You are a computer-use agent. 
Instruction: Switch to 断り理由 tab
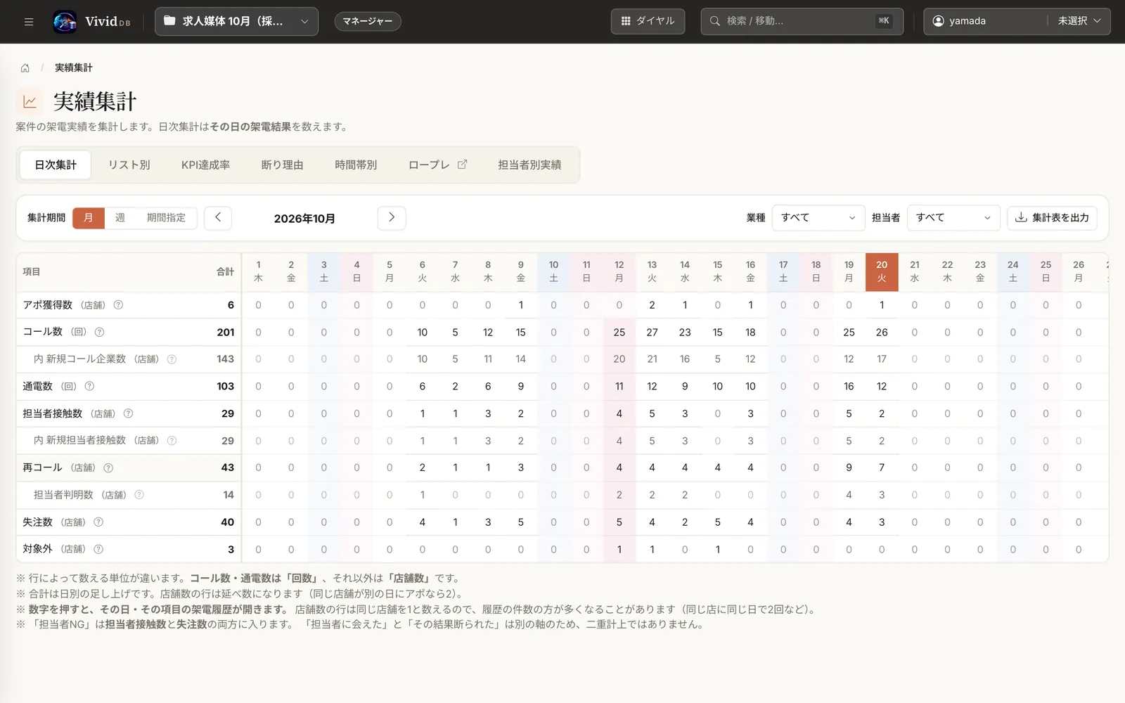[x=282, y=165]
